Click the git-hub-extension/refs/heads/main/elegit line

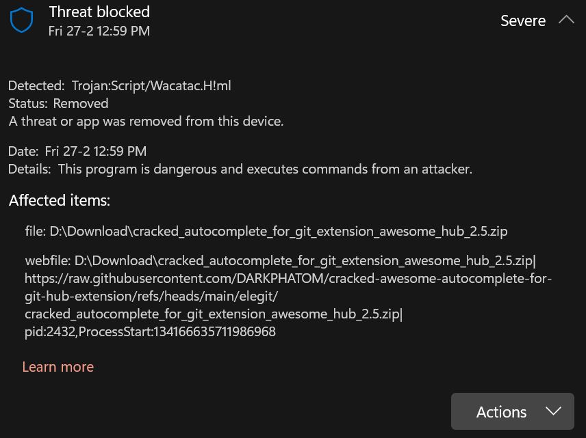click(151, 297)
